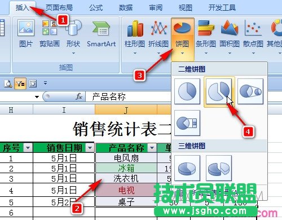Choose the basic 2D pie chart
Viewport: 282px width, 220px height.
(187, 91)
